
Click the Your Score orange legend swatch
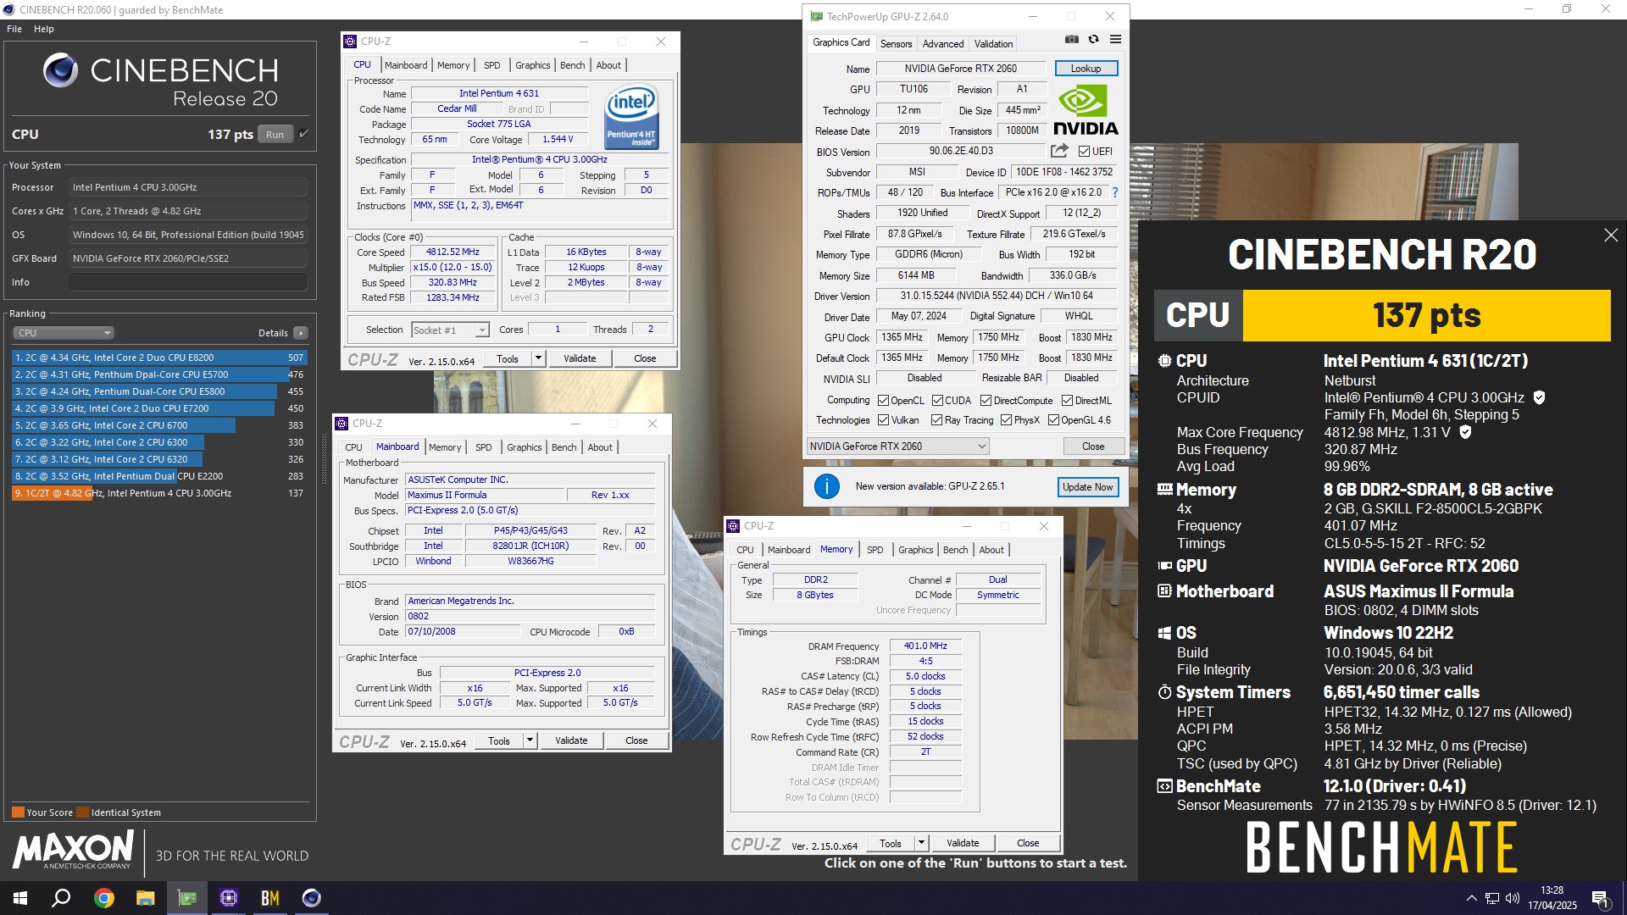[18, 812]
